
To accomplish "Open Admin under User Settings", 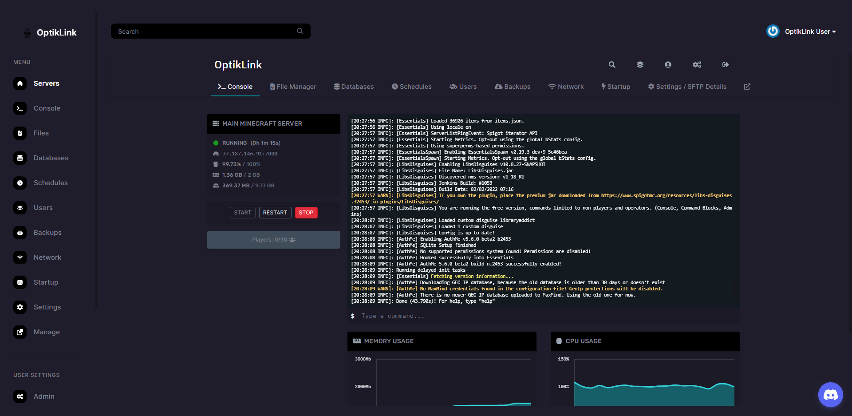I will (x=34, y=396).
